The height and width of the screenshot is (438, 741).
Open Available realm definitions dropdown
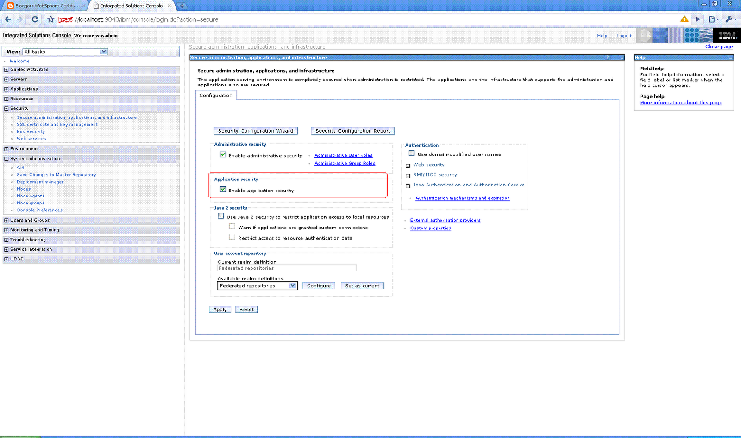tap(257, 286)
